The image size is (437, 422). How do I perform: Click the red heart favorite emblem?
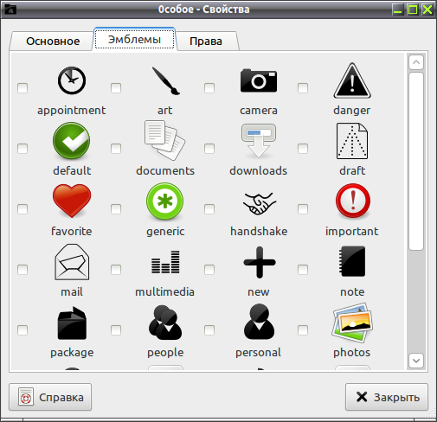[x=72, y=201]
